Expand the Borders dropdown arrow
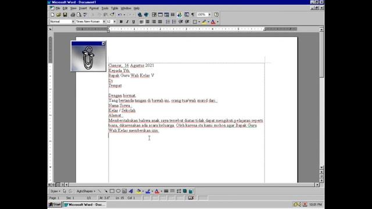 [x=199, y=22]
